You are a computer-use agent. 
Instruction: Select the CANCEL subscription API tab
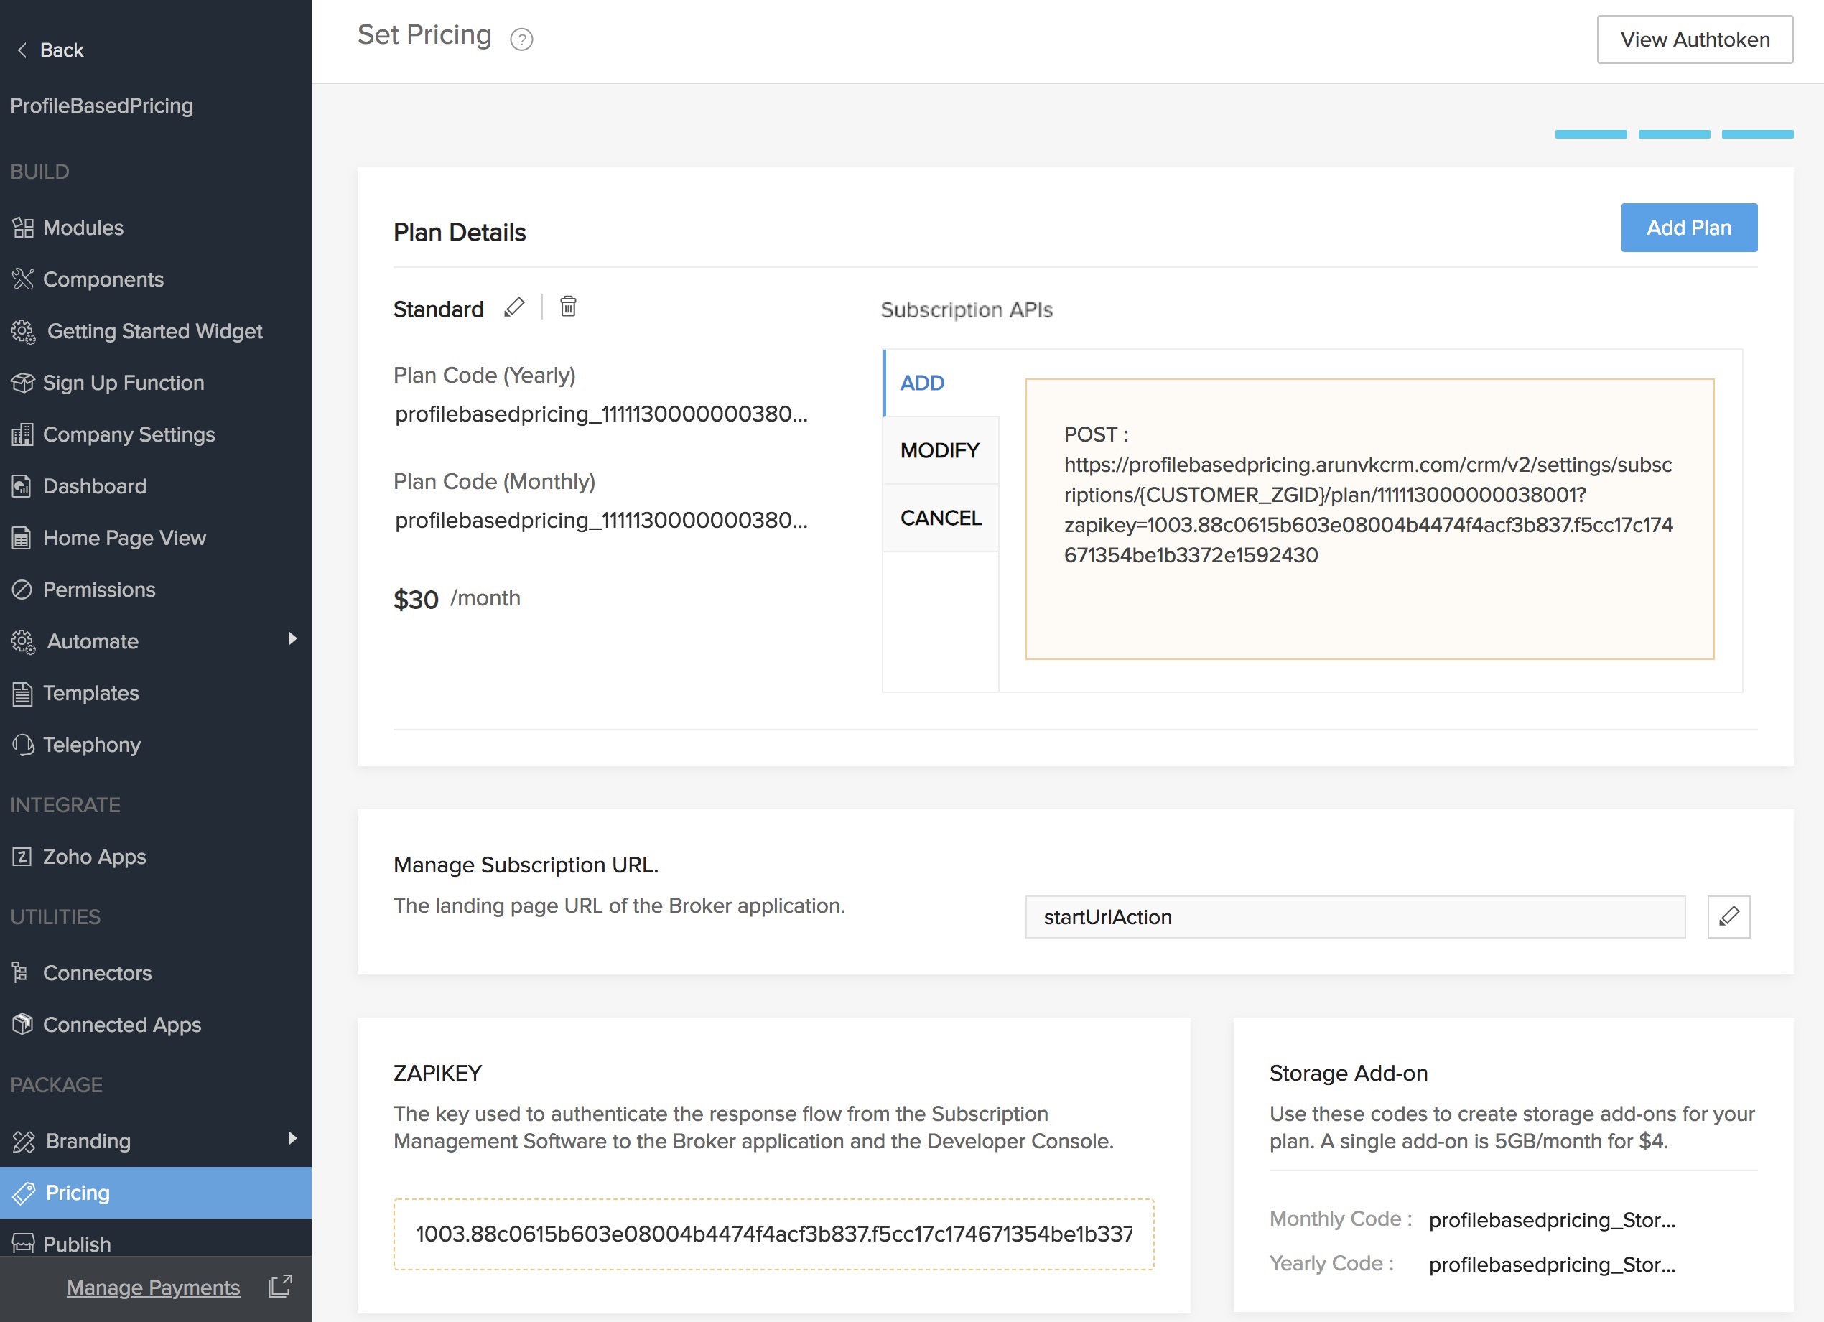[x=940, y=518]
